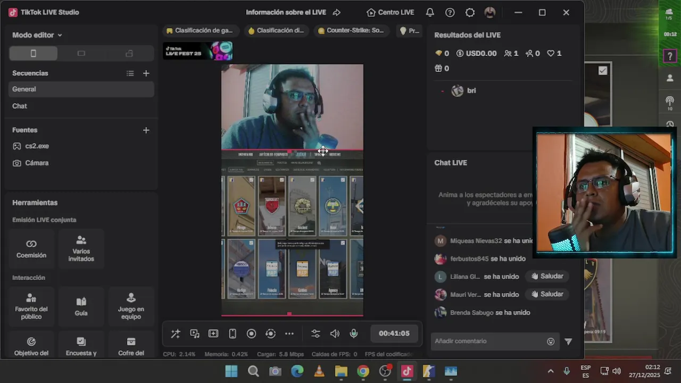The image size is (681, 383).
Task: Open the Guía tool
Action: (x=81, y=306)
